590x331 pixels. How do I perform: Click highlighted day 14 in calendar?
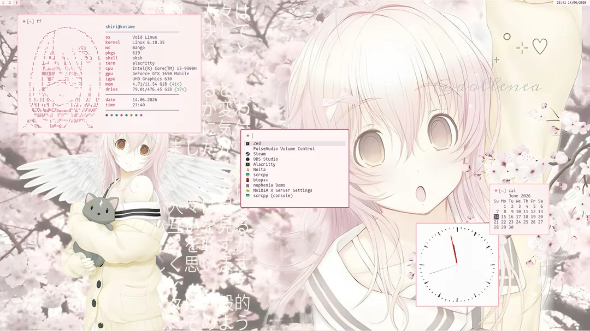tap(496, 217)
